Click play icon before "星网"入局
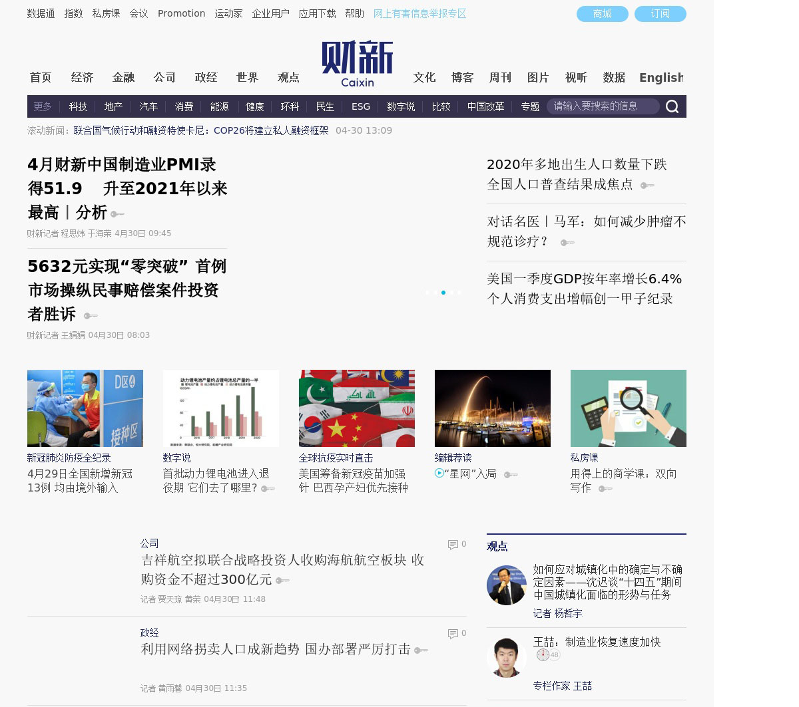Image resolution: width=799 pixels, height=707 pixels. point(439,474)
